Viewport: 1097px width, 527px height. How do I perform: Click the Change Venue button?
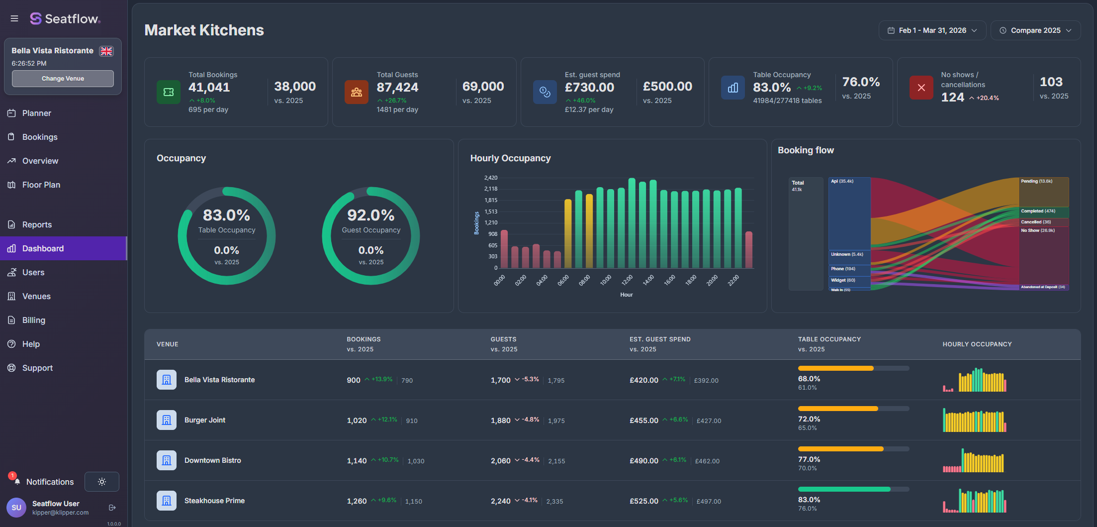point(63,79)
